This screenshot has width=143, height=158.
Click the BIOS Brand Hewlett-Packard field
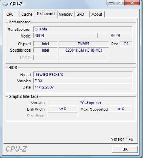(x=83, y=74)
